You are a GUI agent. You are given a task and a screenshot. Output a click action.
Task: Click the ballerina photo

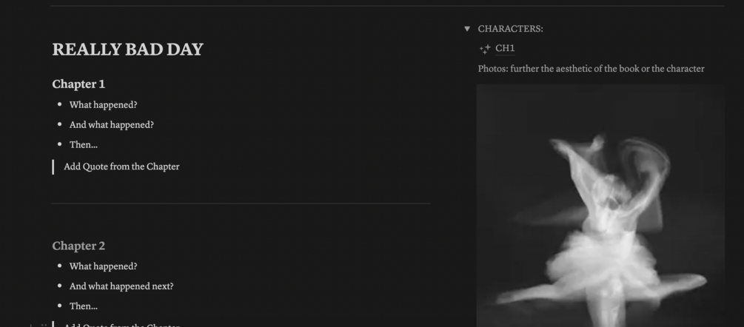600,206
